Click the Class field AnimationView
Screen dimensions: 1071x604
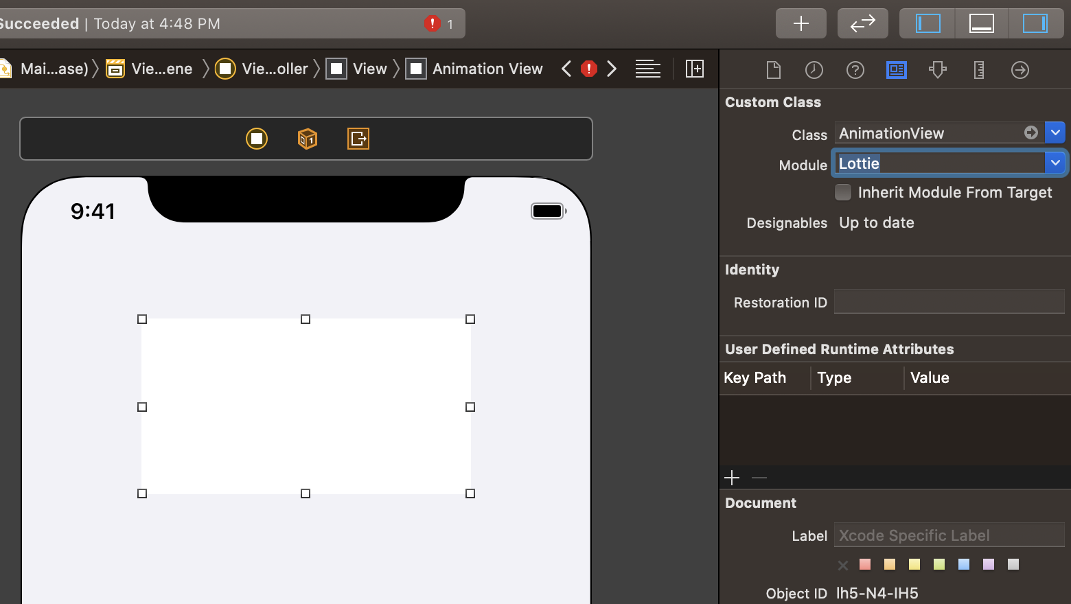[x=939, y=132]
